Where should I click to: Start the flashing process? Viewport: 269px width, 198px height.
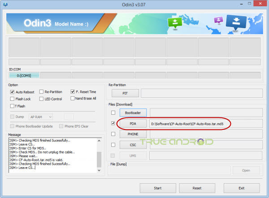(x=158, y=188)
